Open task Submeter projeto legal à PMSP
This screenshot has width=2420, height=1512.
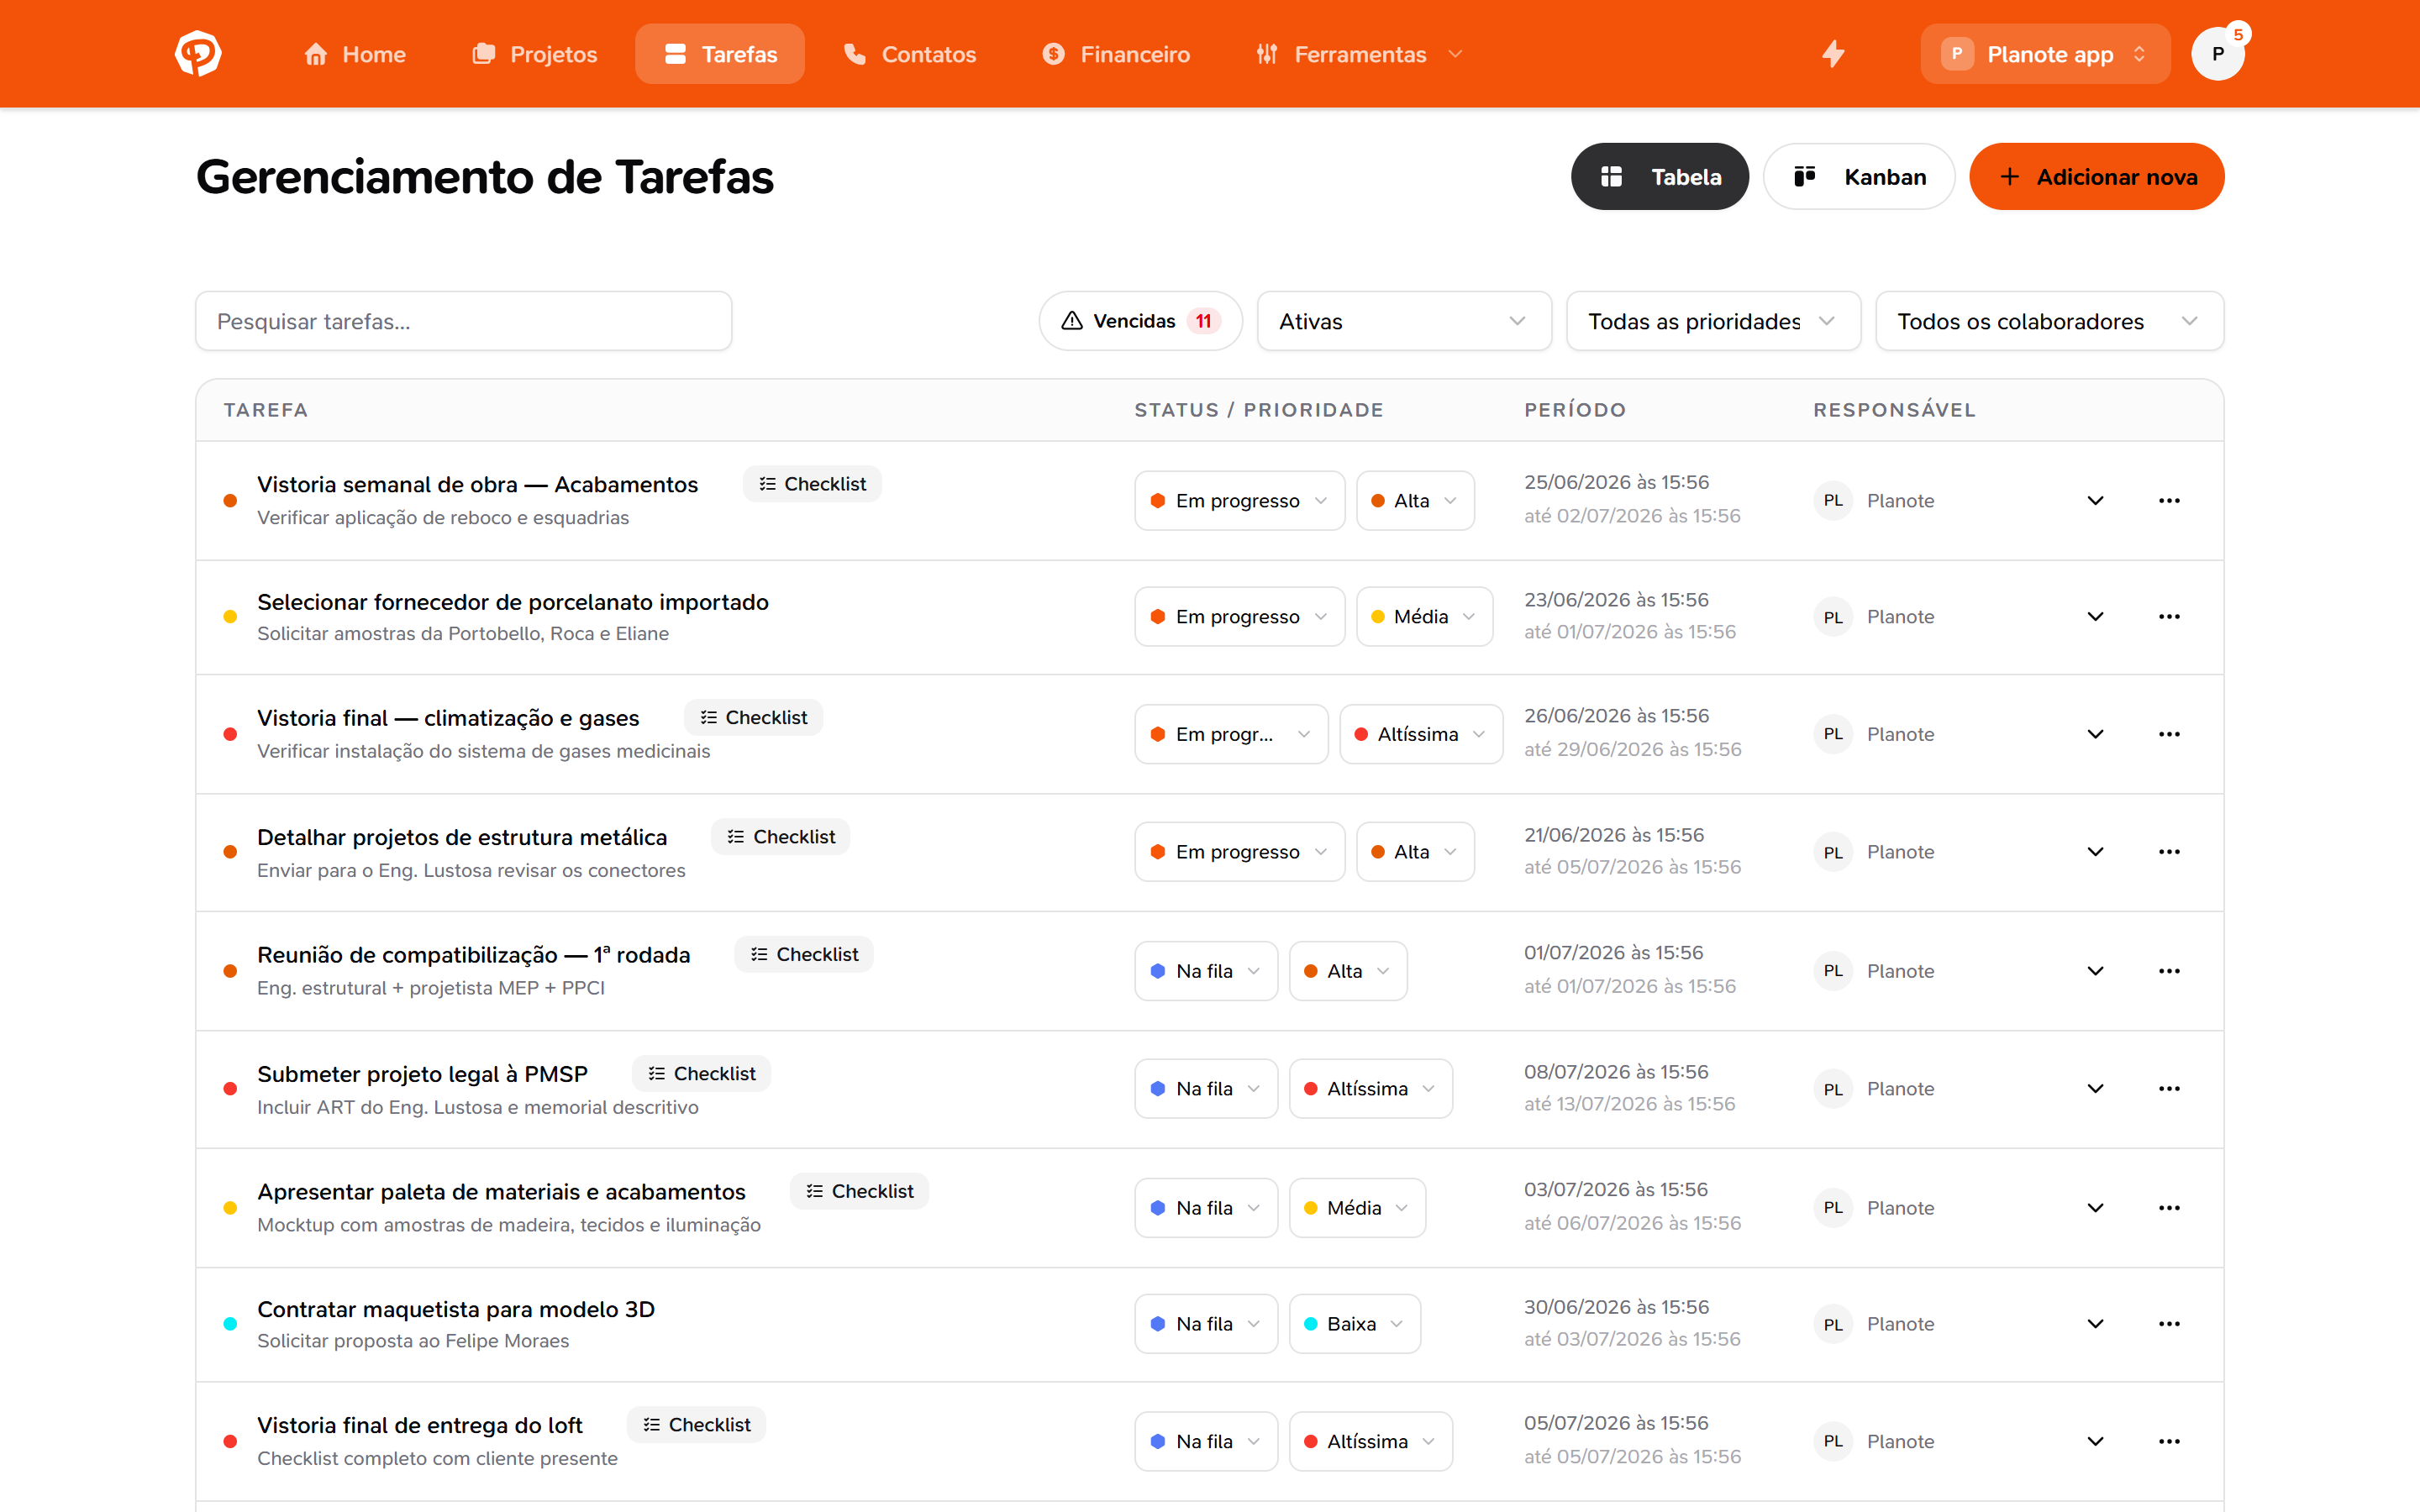tap(422, 1074)
